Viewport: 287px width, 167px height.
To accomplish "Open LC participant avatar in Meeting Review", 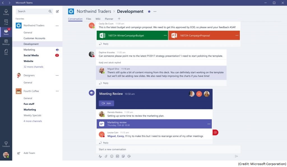I will click(x=199, y=94).
